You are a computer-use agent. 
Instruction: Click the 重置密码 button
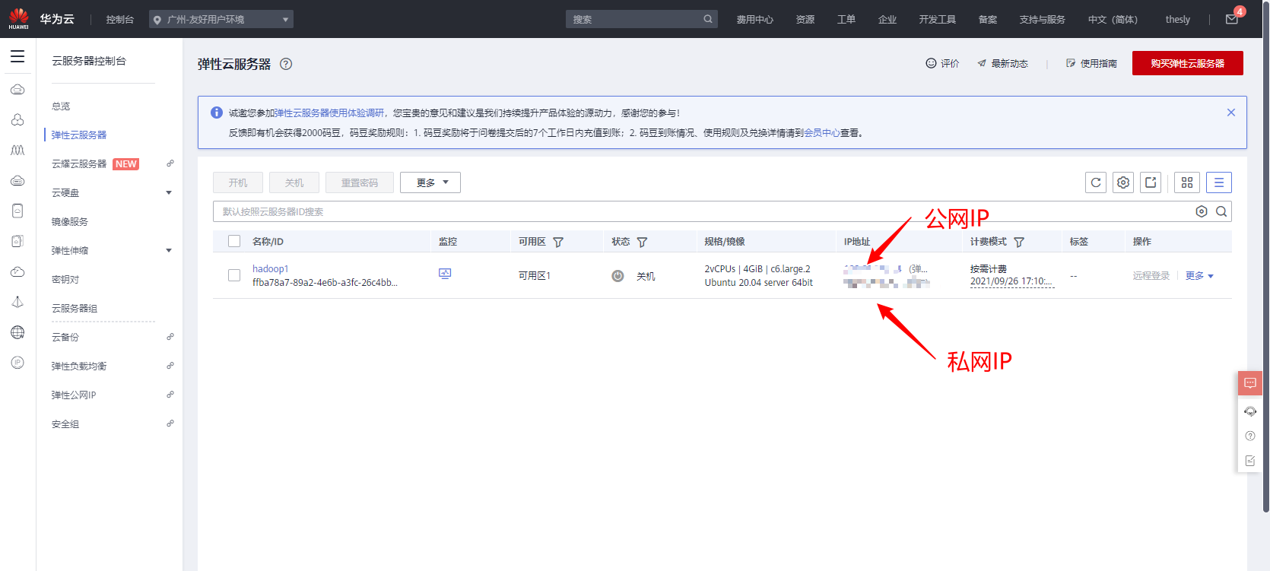(360, 182)
